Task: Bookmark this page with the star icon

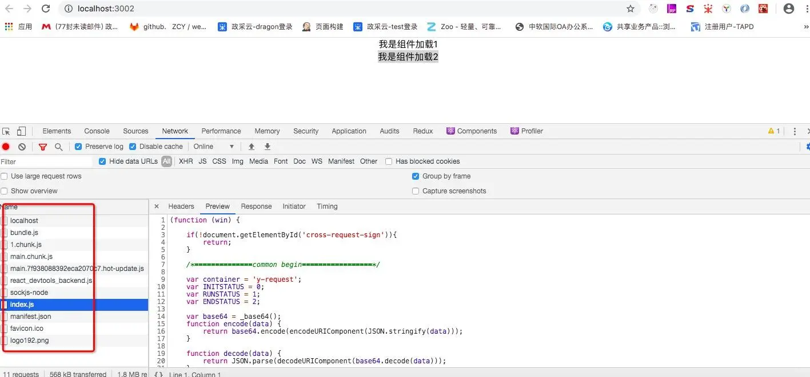Action: click(631, 9)
